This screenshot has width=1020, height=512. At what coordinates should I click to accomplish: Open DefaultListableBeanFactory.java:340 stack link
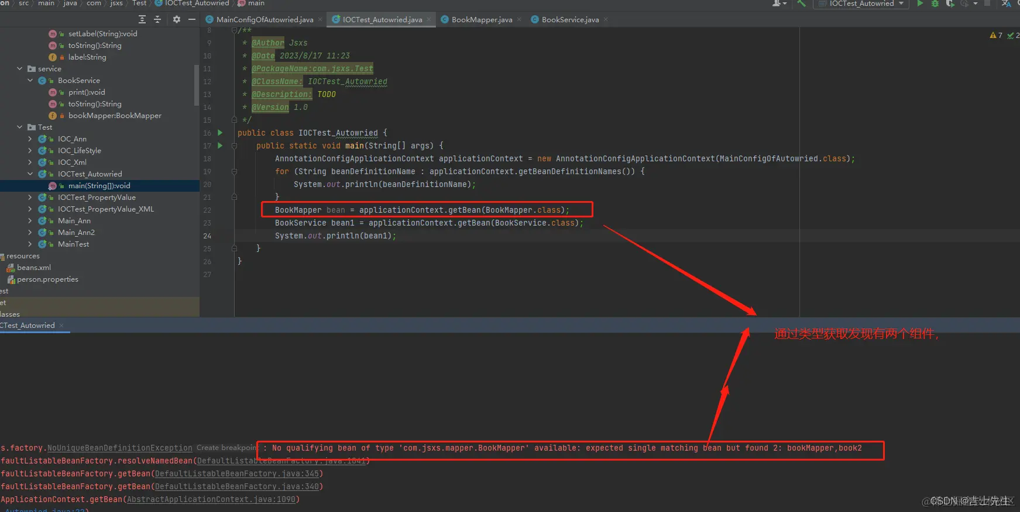(x=237, y=487)
